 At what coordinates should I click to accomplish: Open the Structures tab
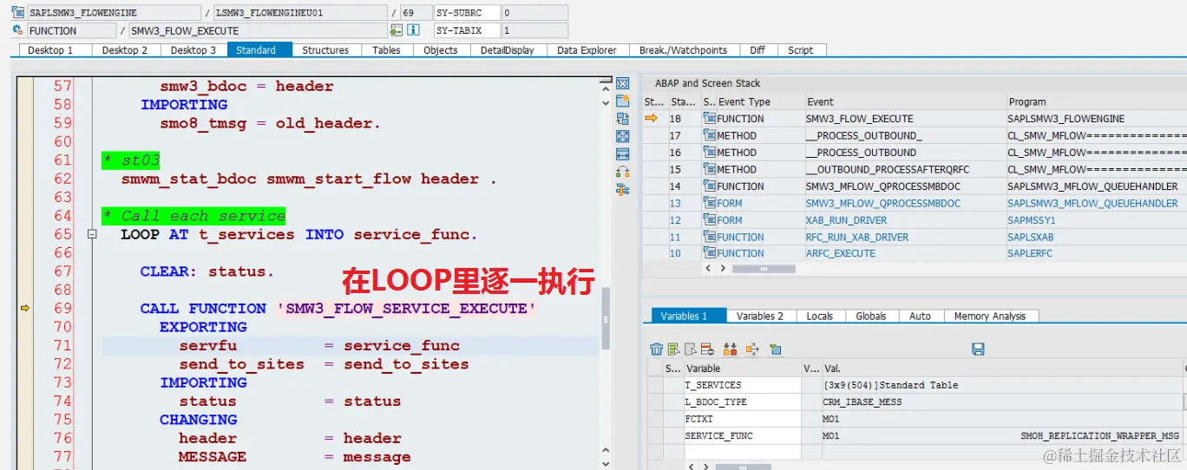325,50
